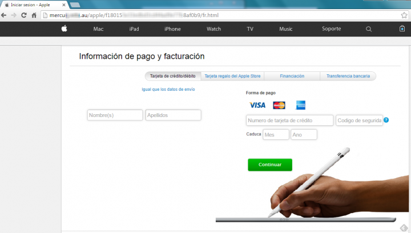Viewport: 411px width, 233px height.
Task: Focus Numero de tarjeta de crédito field
Action: (x=289, y=120)
